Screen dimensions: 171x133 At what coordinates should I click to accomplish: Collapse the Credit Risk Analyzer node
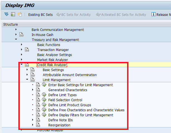click(x=21, y=65)
